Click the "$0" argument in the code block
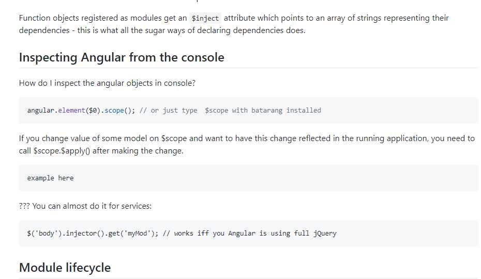 [93, 111]
